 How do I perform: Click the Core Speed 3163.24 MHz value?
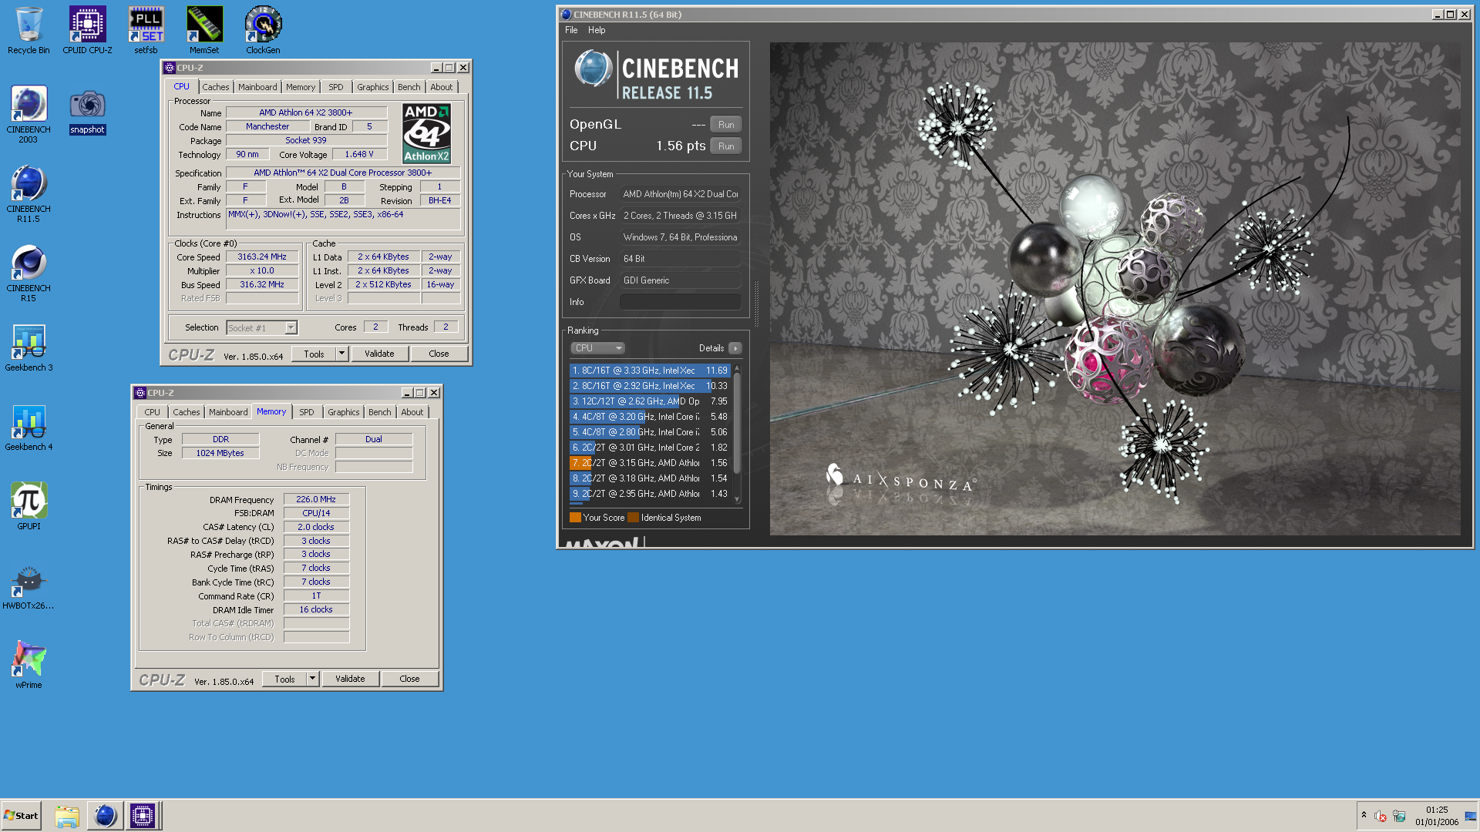tap(262, 257)
